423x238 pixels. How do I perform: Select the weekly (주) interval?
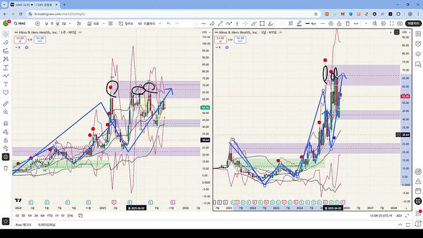[52, 24]
